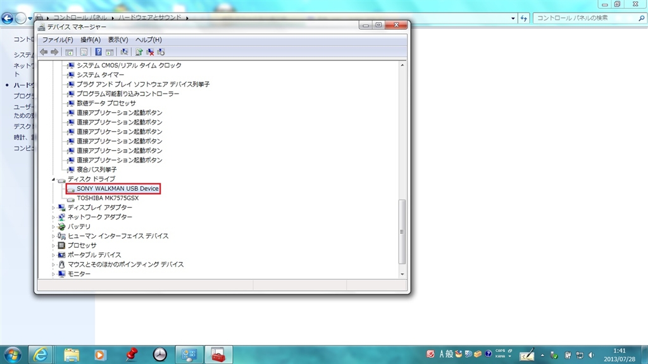
Task: Collapse the ディスク ドライブ category
Action: point(53,179)
